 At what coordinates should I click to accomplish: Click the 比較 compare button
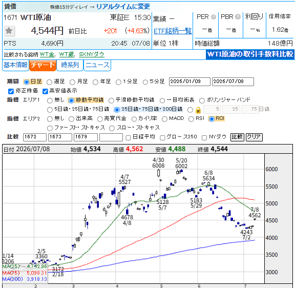237,137
